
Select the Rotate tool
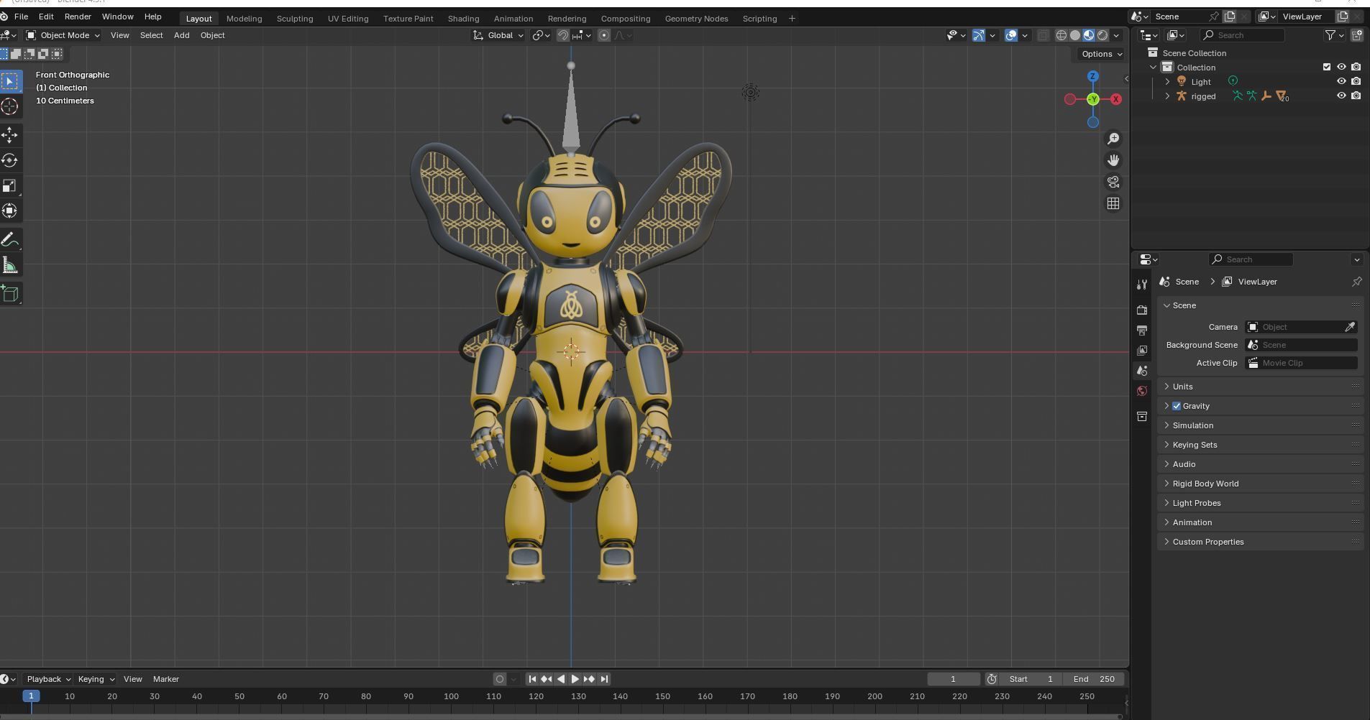[10, 160]
